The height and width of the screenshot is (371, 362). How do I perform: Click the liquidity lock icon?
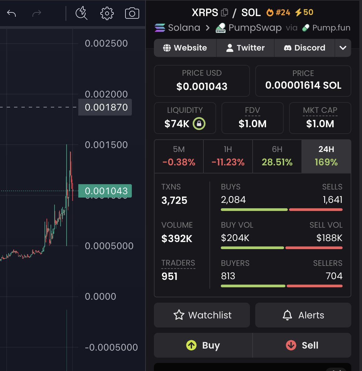(x=199, y=124)
